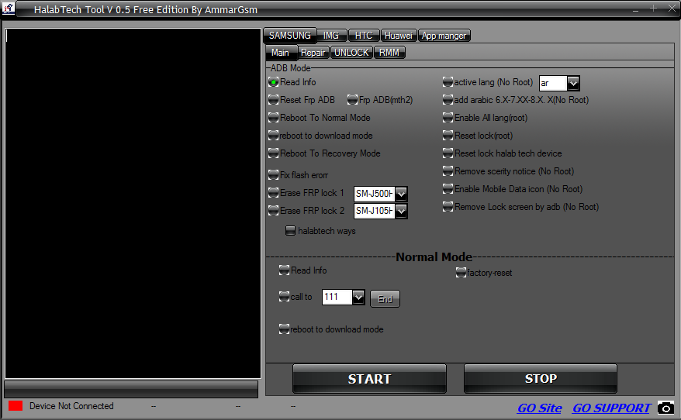Screen dimensions: 681x420
Task: Open the UNLOCK sub-tab
Action: tap(351, 53)
